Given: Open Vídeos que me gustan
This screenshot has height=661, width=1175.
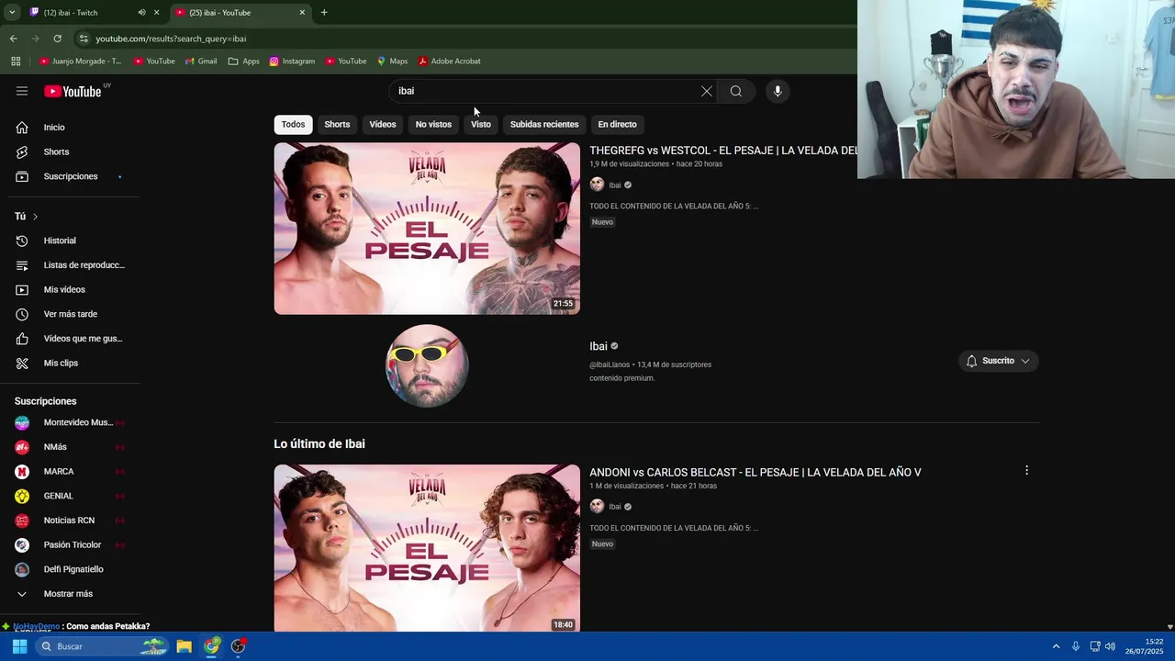Looking at the screenshot, I should 72,339.
